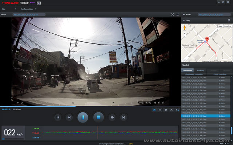Click Banawe Avenue station icon on map

(205, 42)
